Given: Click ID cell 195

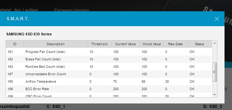Looking at the screenshot, I should [10, 89].
